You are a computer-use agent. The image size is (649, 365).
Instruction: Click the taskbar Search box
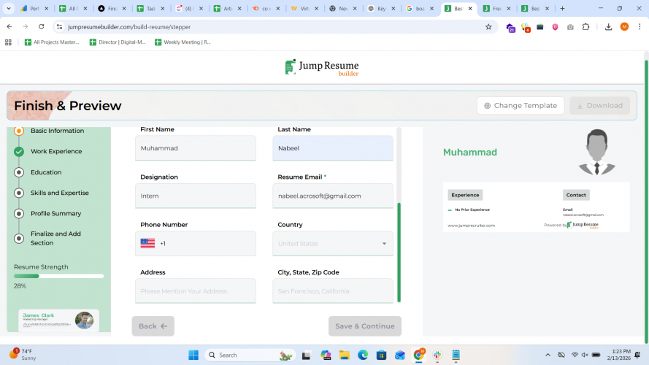pos(250,355)
